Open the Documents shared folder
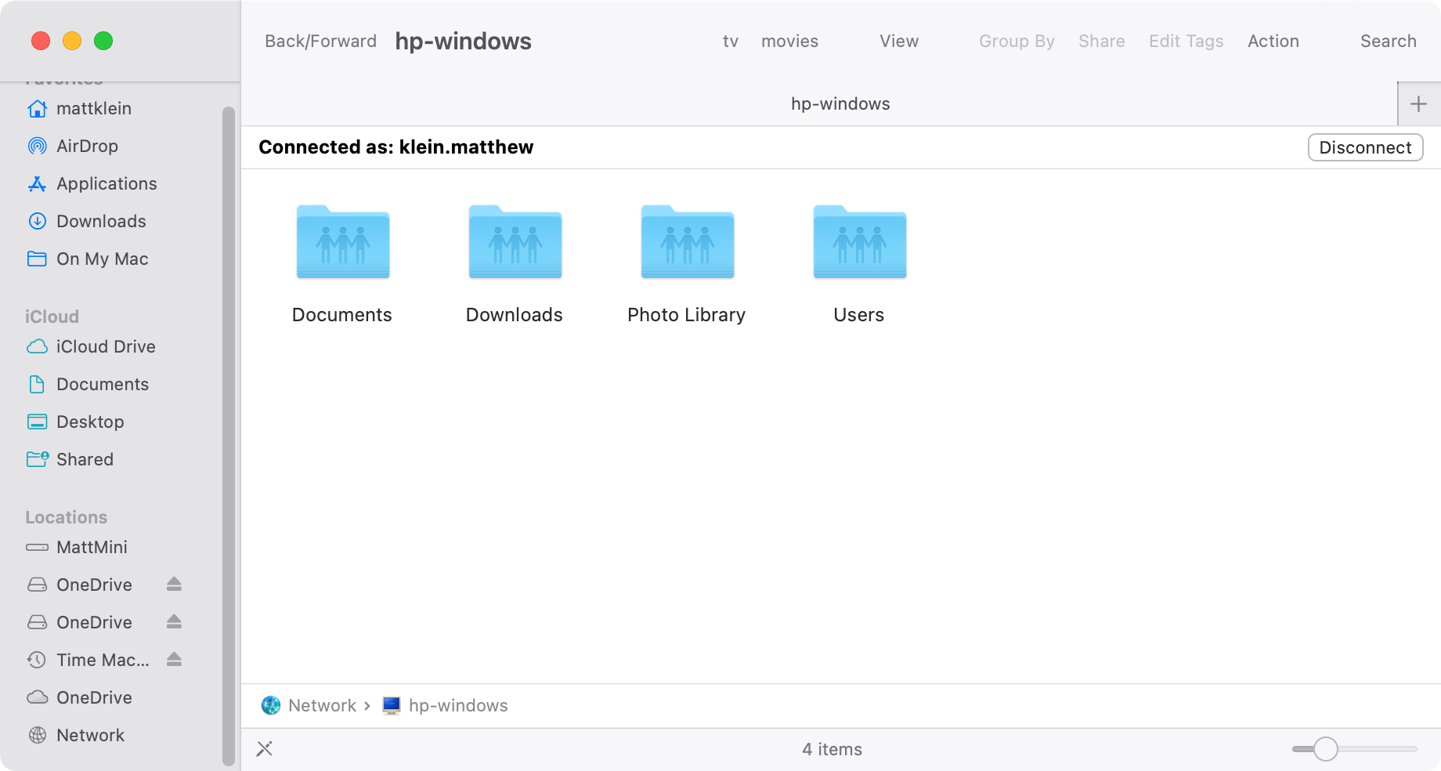Viewport: 1441px width, 771px height. click(342, 243)
